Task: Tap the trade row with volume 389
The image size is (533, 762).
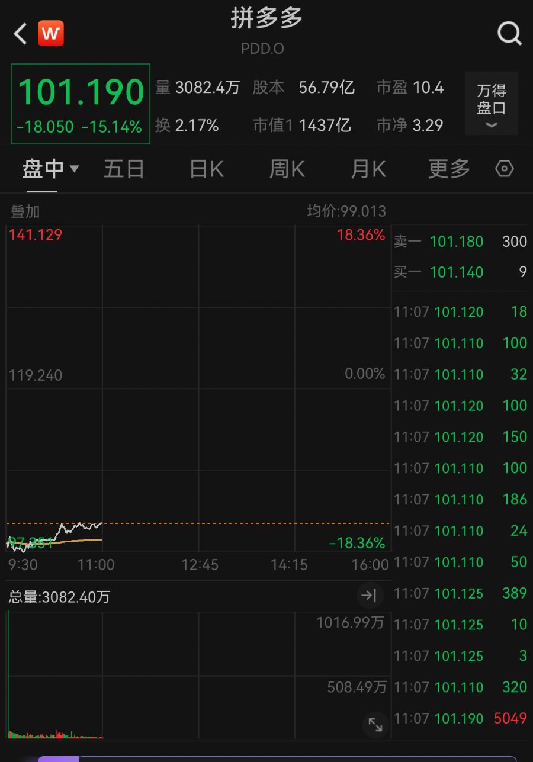Action: point(461,593)
